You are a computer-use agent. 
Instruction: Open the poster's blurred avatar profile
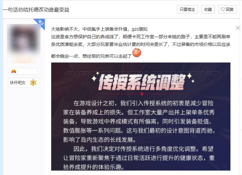click(x=24, y=40)
